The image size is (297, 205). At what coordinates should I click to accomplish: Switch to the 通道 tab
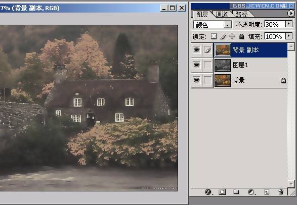click(x=222, y=14)
